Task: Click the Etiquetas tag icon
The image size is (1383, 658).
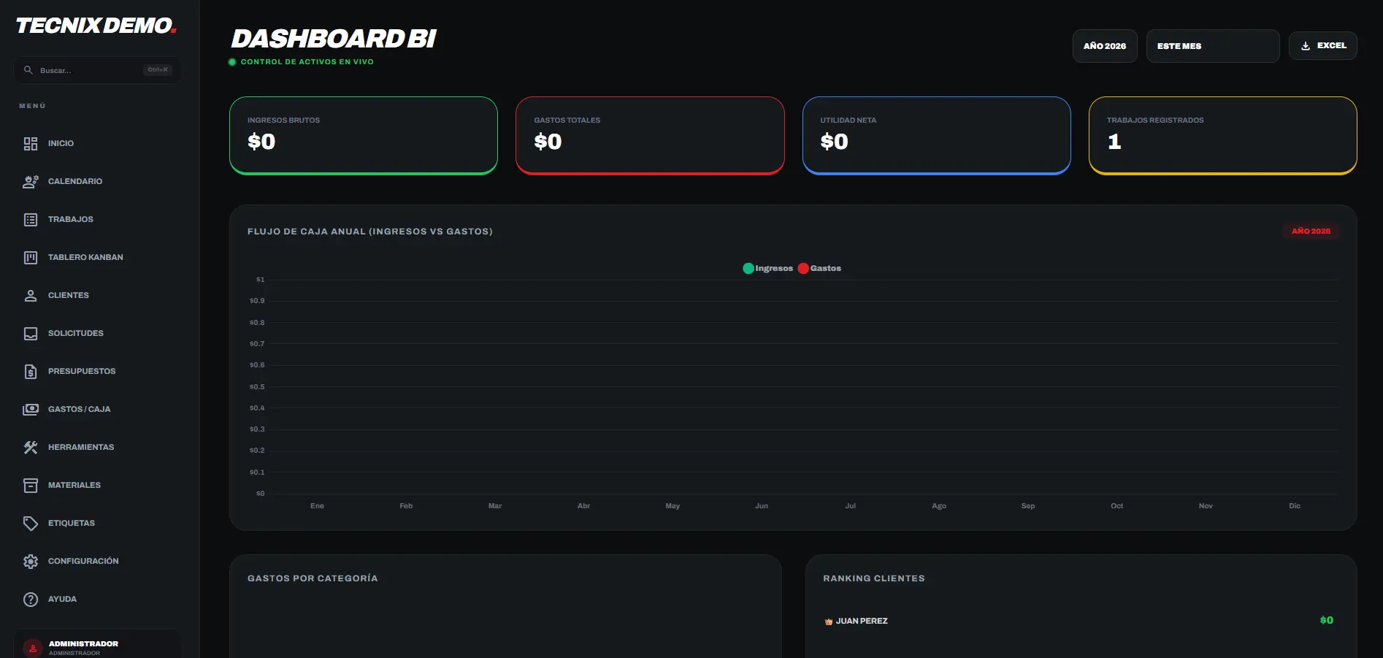Action: tap(31, 524)
